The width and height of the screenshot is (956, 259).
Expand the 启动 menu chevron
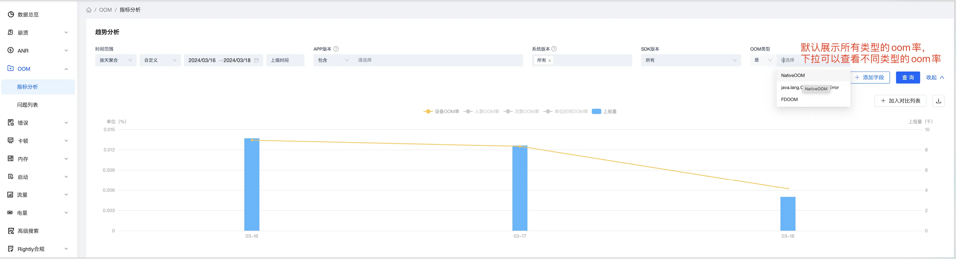pos(66,177)
